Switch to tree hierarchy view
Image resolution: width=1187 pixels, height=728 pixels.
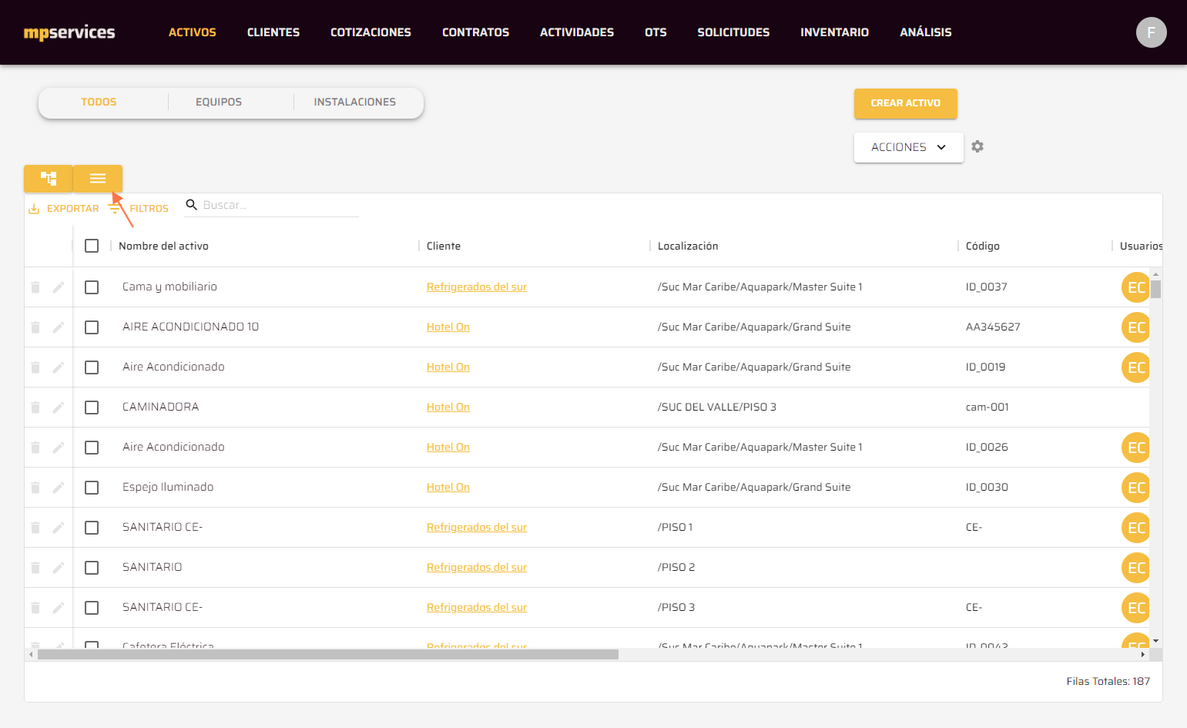[x=49, y=179]
